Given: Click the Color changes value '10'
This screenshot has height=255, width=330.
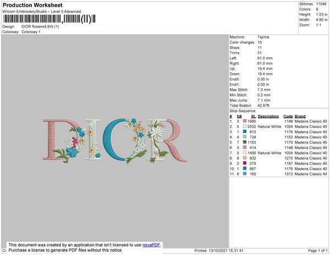Looking at the screenshot, I should pyautogui.click(x=260, y=42).
